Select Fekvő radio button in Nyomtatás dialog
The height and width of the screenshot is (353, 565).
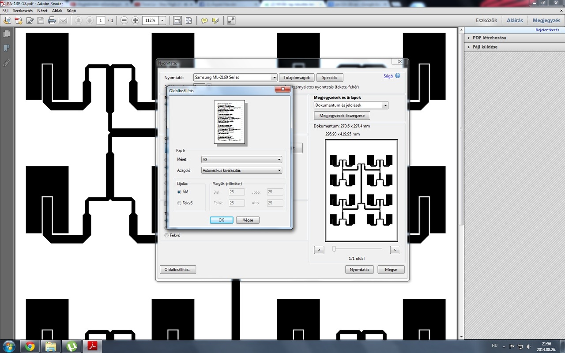click(166, 235)
